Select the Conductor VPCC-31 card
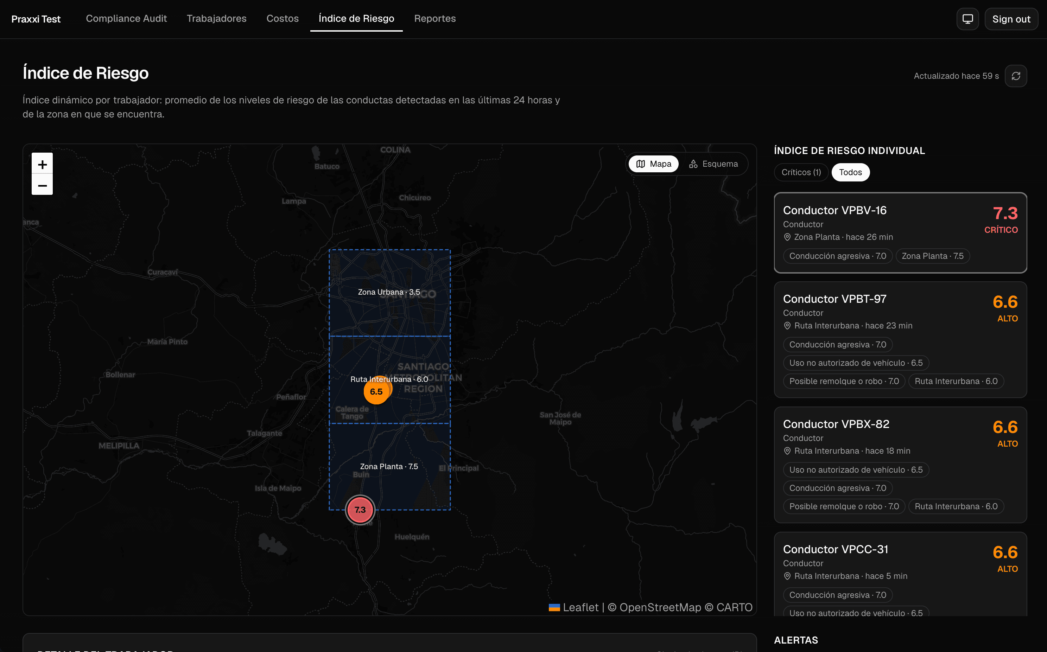Screen dimensions: 1047x652 (900, 574)
